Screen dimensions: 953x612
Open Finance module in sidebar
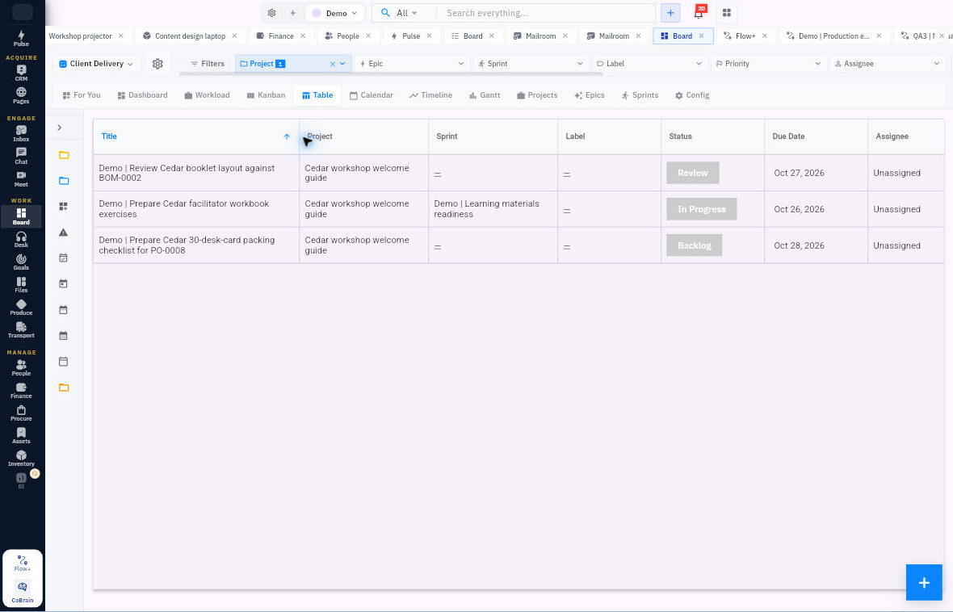[x=21, y=390]
